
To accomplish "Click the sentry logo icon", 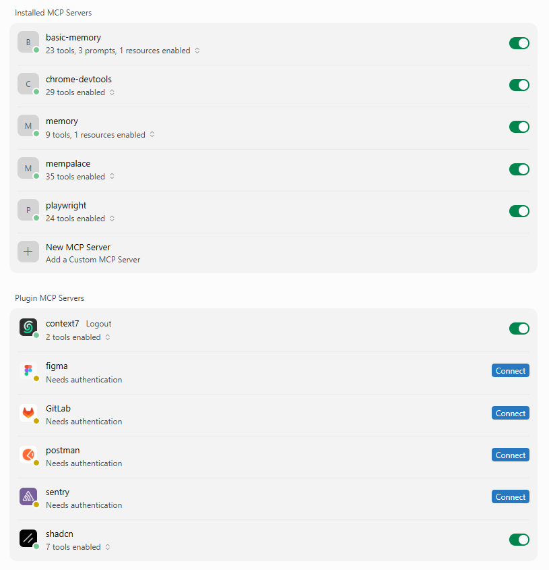I will point(28,496).
